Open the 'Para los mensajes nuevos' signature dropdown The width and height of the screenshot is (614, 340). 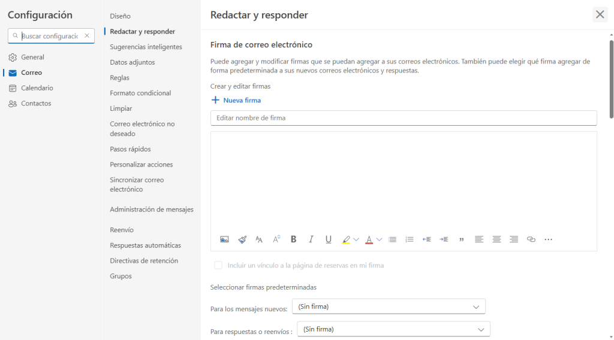pyautogui.click(x=388, y=307)
